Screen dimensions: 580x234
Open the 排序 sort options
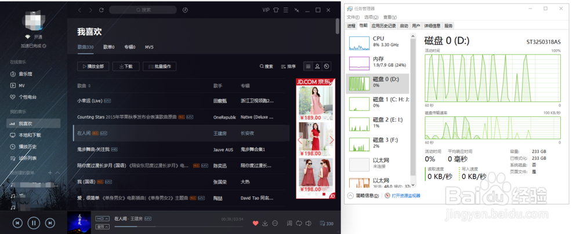pos(288,67)
